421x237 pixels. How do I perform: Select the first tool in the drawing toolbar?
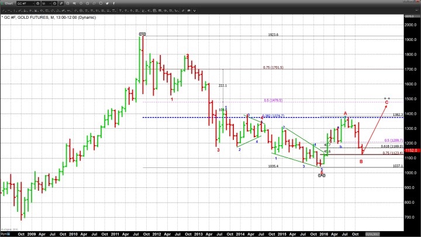(x=4, y=11)
